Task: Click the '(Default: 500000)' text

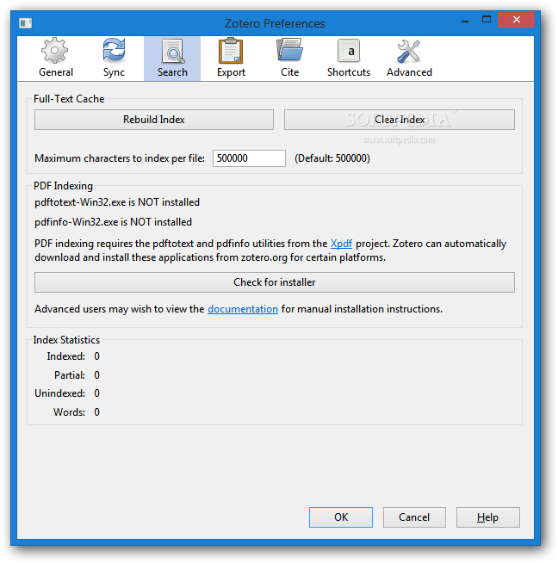Action: point(332,158)
